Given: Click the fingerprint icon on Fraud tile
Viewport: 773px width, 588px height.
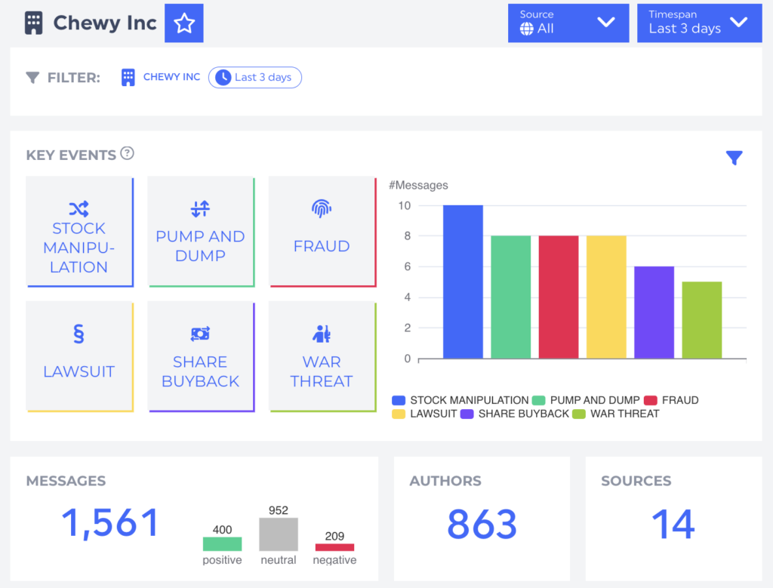Looking at the screenshot, I should [322, 209].
